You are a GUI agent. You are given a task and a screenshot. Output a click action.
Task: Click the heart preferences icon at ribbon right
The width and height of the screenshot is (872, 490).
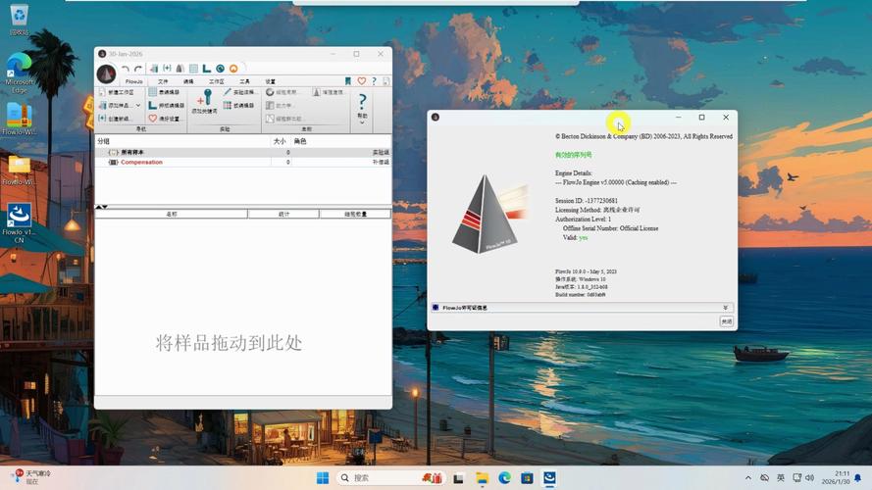coord(362,81)
